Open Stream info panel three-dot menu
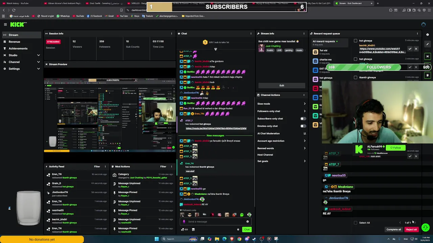Viewport: 433px width, 243px height. 304,33
